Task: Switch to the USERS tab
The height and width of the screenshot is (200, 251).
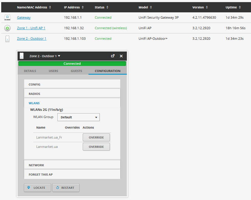Action: click(53, 71)
